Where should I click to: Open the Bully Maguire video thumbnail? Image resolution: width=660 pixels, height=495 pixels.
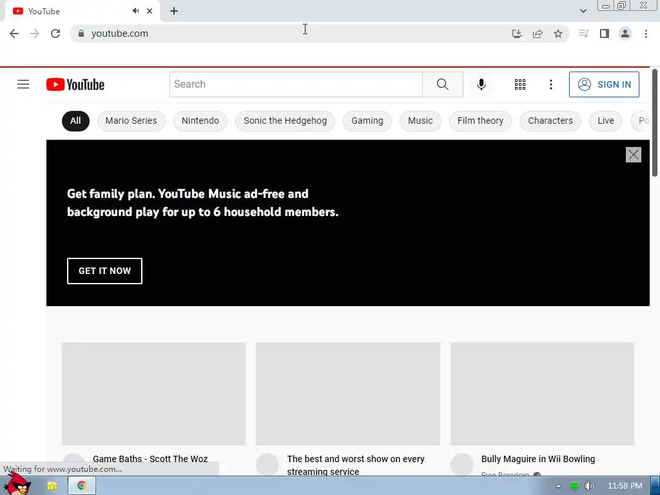[542, 394]
